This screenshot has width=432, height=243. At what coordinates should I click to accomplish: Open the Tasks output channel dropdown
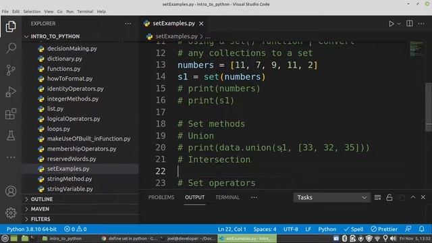(331, 197)
